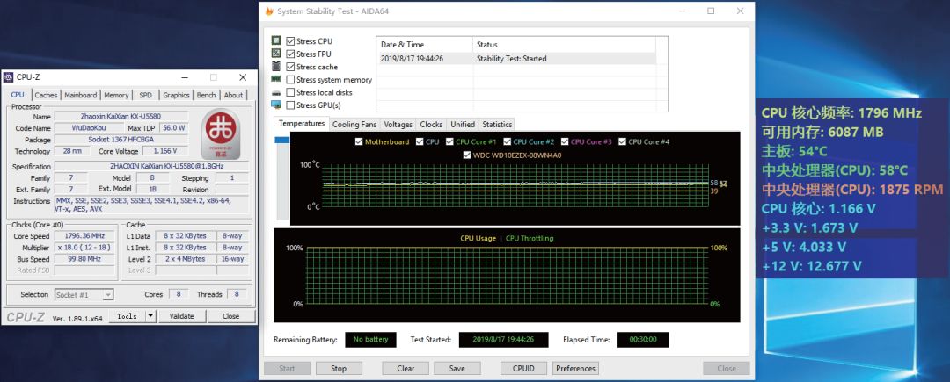Screen dimensions: 950x382
Task: Uncheck the Stress FPU option
Action: click(x=290, y=54)
